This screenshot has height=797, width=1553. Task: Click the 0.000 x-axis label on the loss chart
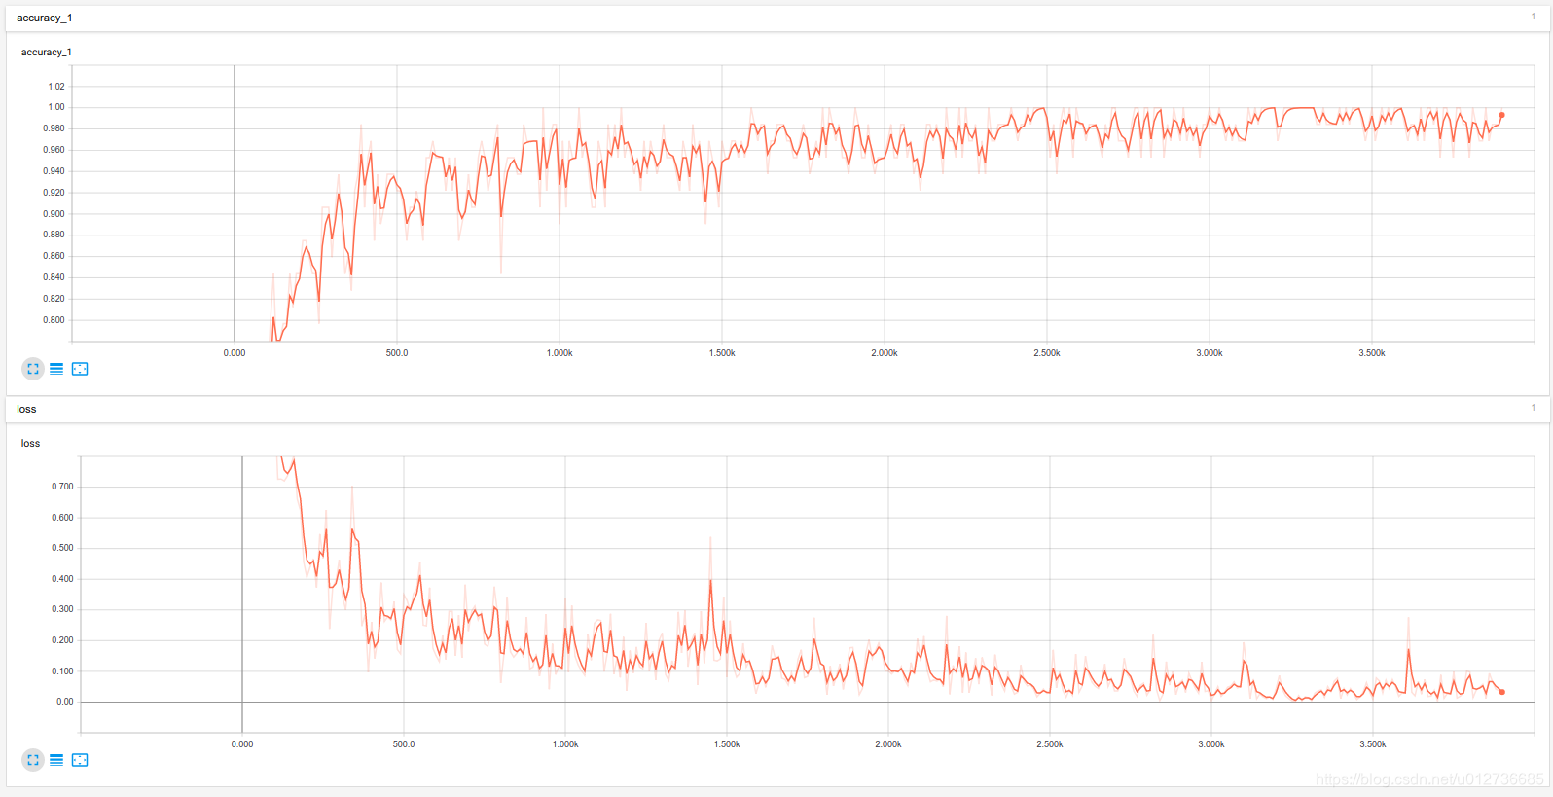[242, 744]
